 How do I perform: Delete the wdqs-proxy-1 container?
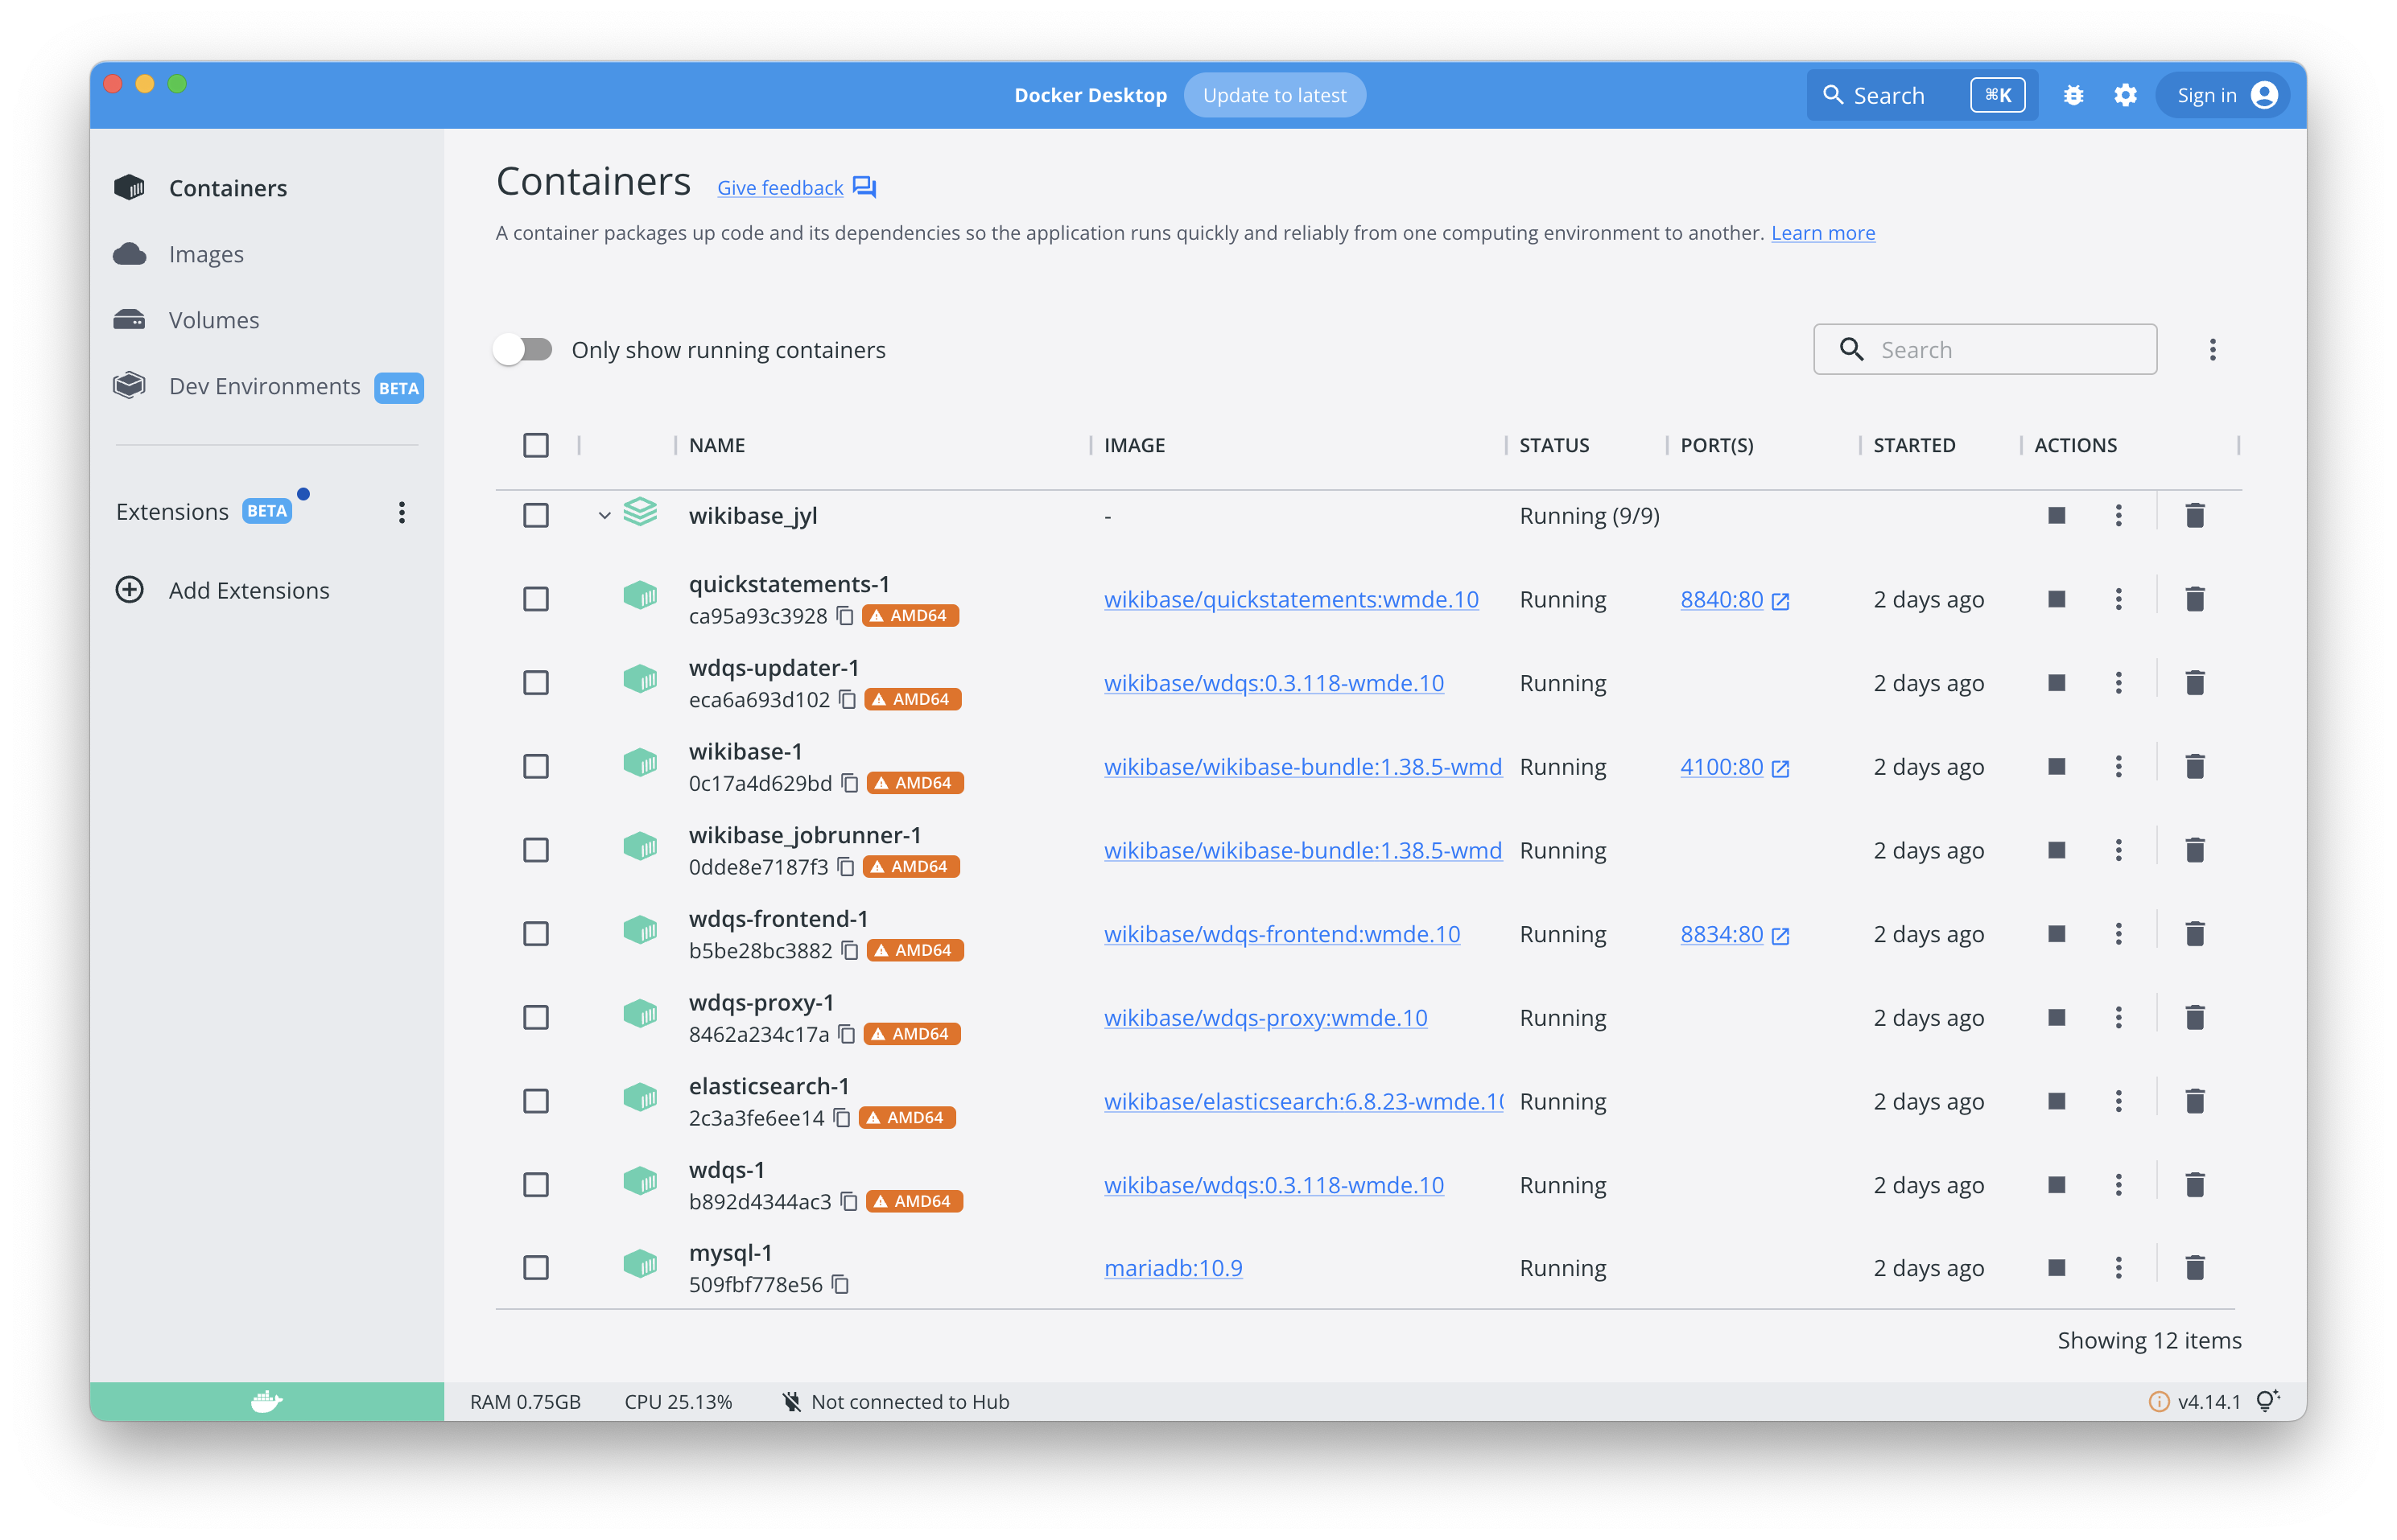[x=2195, y=1018]
